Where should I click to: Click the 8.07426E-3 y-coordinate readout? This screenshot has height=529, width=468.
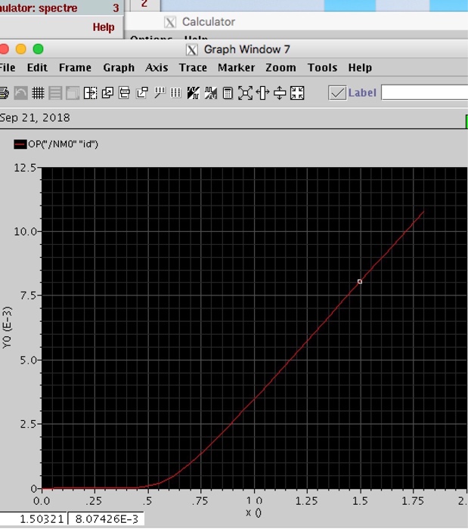click(106, 519)
